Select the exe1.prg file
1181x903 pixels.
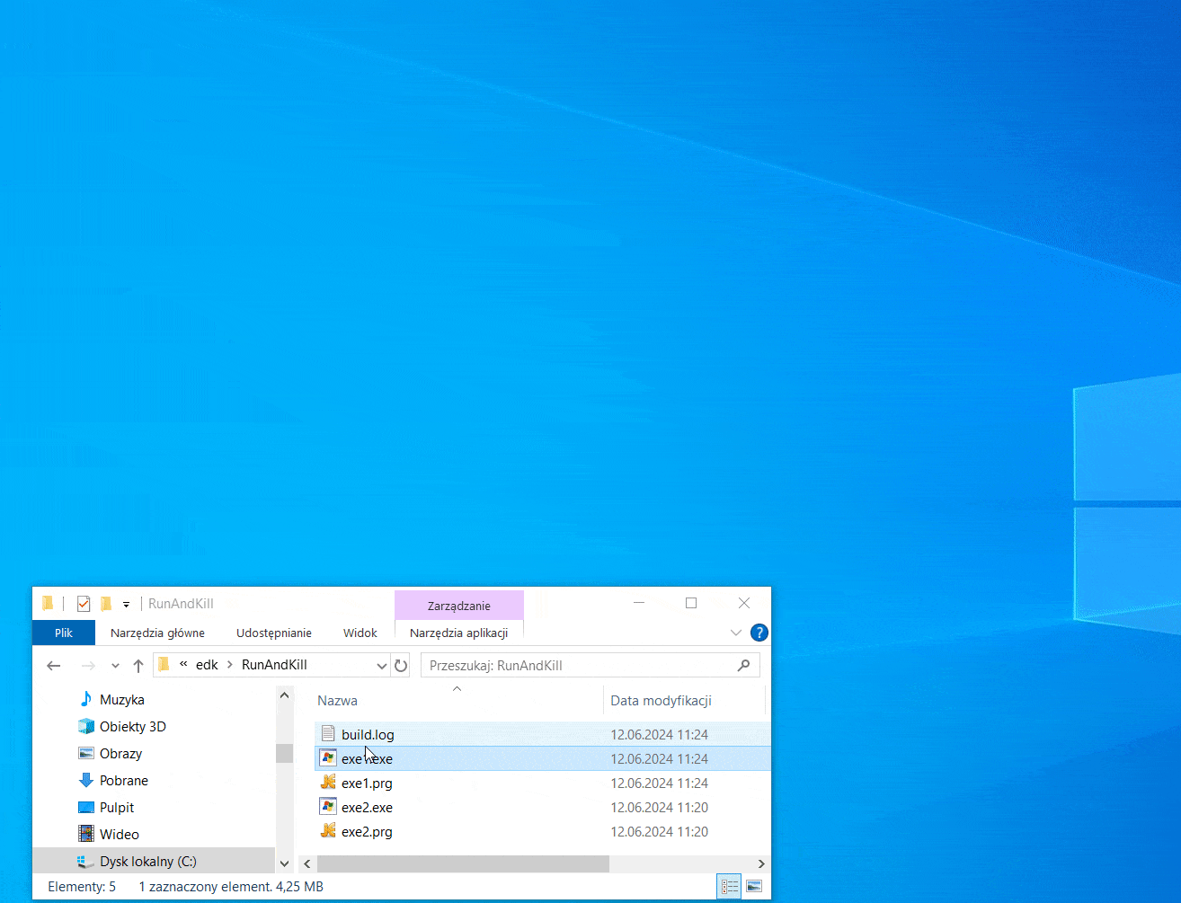coord(543,783)
